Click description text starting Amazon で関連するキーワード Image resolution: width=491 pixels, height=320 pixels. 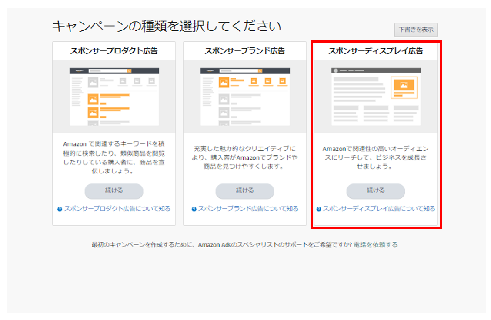114,157
